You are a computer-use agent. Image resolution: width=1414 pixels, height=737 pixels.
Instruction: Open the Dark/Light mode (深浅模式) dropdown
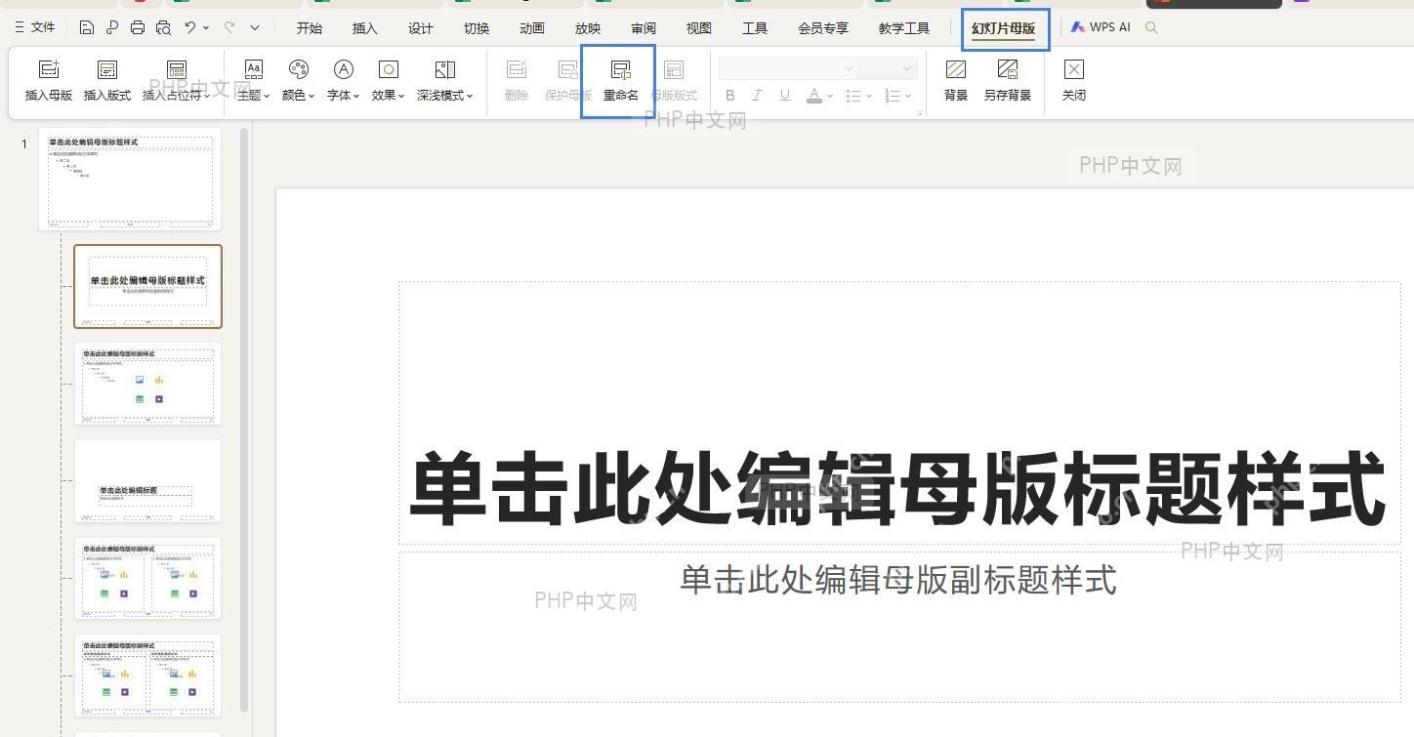[444, 80]
